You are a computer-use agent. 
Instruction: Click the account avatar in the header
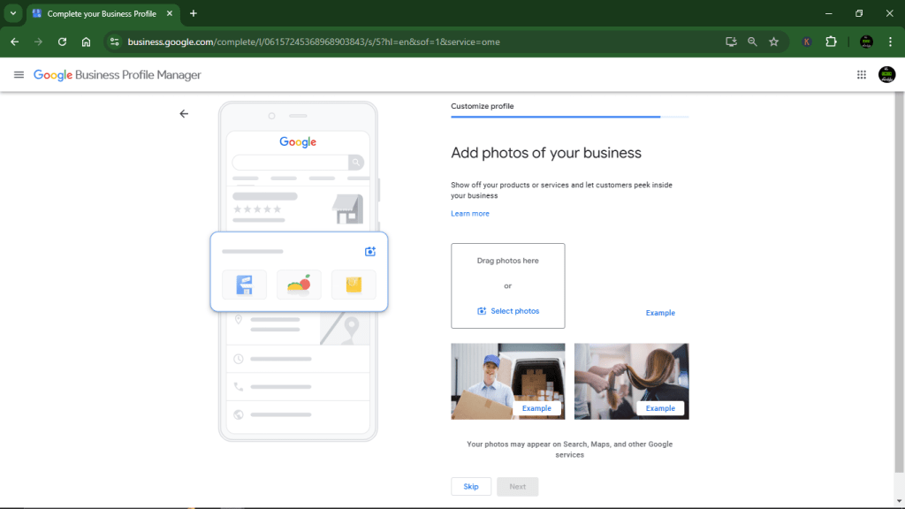886,74
